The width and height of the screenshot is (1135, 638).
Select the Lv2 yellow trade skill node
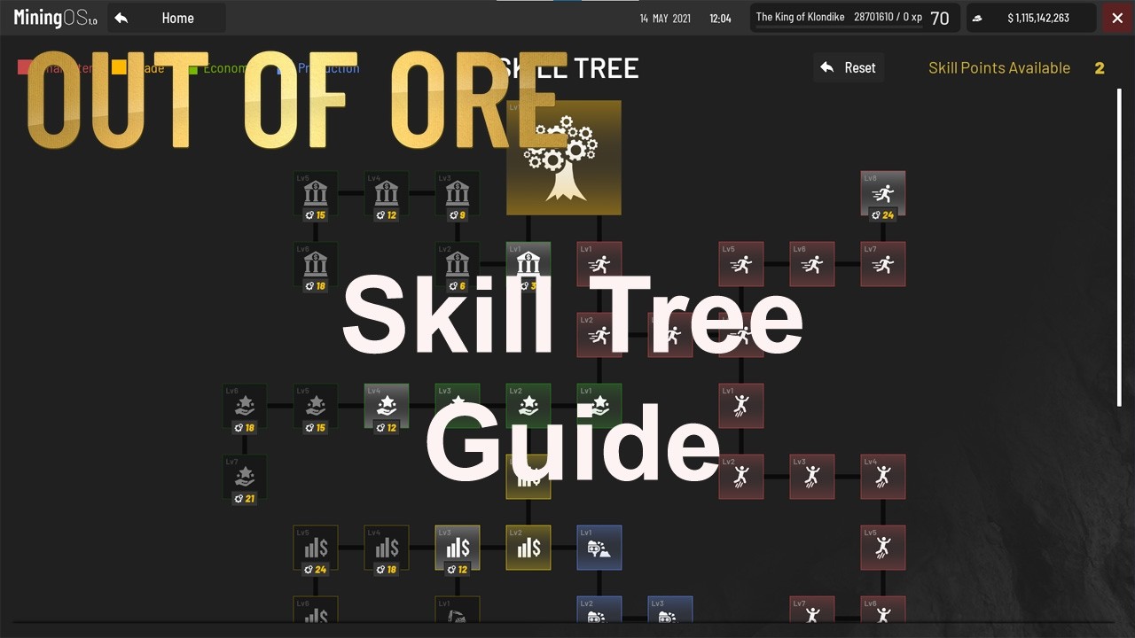tap(528, 548)
